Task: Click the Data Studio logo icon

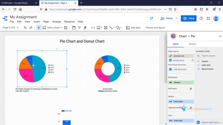Action: click(5, 18)
